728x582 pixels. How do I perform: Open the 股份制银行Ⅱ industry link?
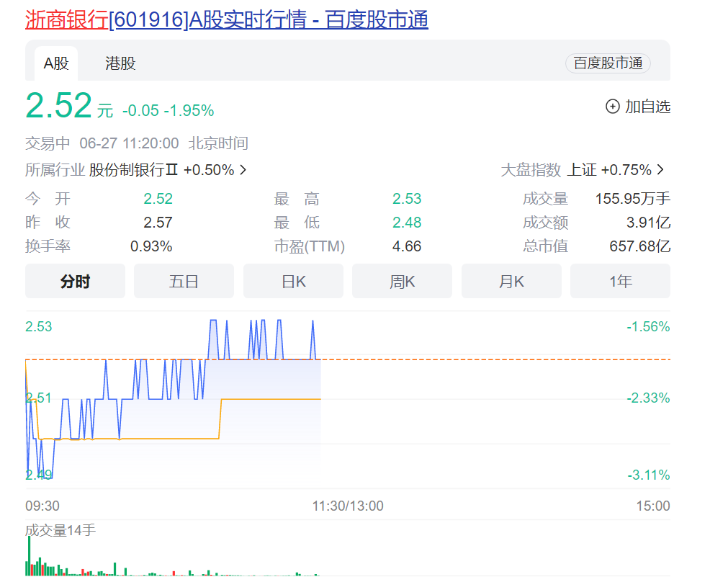tap(133, 170)
